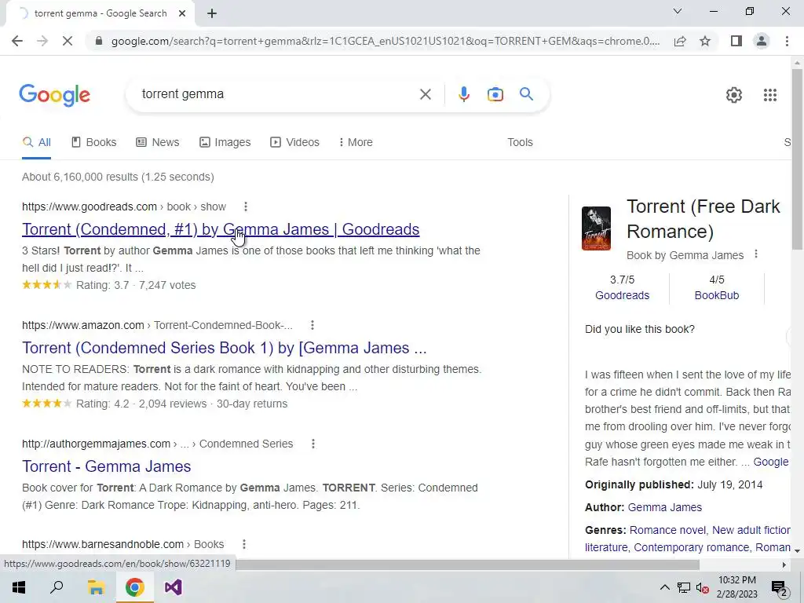
Task: Open options for Barnes and Noble result
Action: [x=244, y=544]
